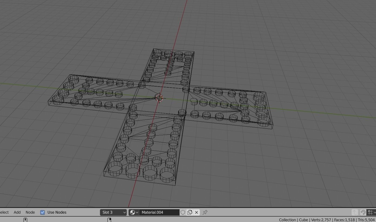Image resolution: width=376 pixels, height=222 pixels.
Task: Toggle fake user shield for Material.004
Action: [x=183, y=212]
